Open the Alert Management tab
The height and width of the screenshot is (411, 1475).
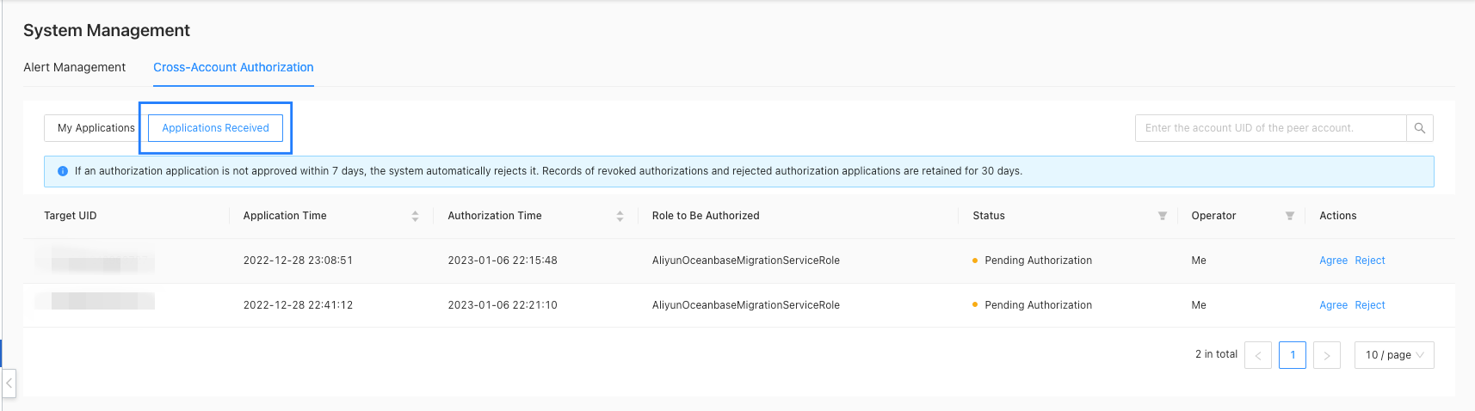point(74,67)
